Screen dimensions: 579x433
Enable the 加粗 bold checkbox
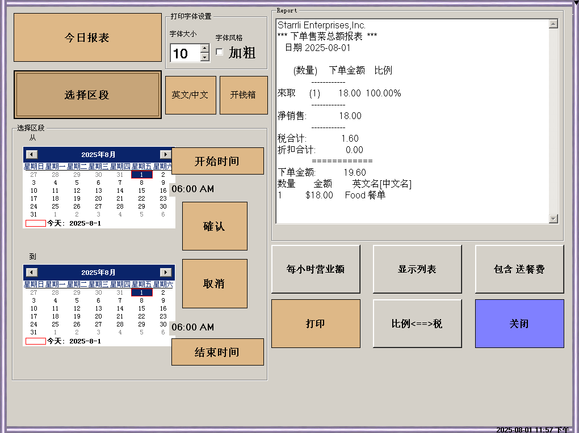[220, 53]
